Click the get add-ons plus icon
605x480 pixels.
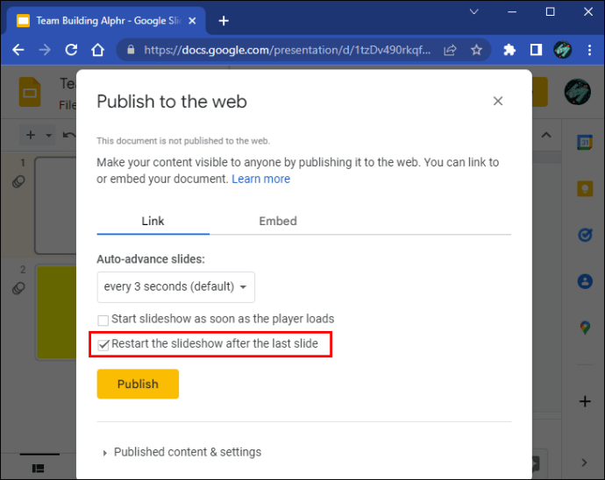pos(585,401)
